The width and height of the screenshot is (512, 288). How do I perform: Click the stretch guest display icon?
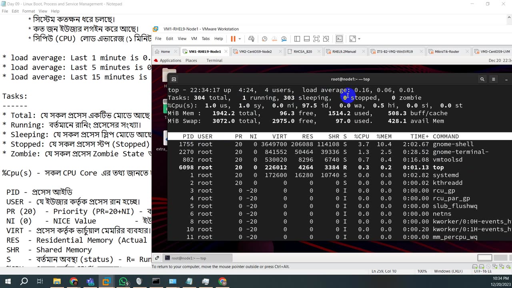pos(352,39)
